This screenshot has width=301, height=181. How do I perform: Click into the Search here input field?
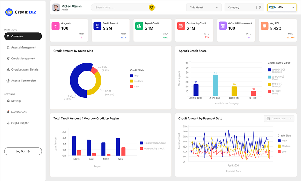coord(120,8)
